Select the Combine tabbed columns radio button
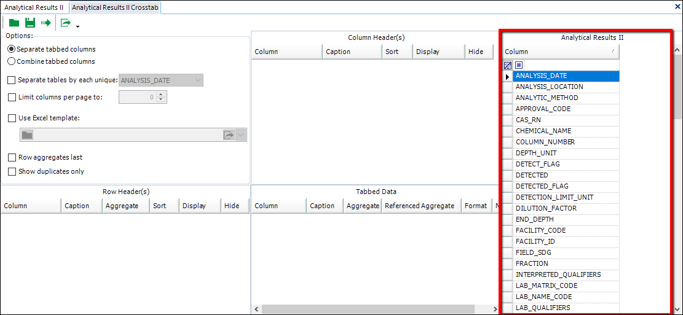The height and width of the screenshot is (315, 683). pos(11,61)
